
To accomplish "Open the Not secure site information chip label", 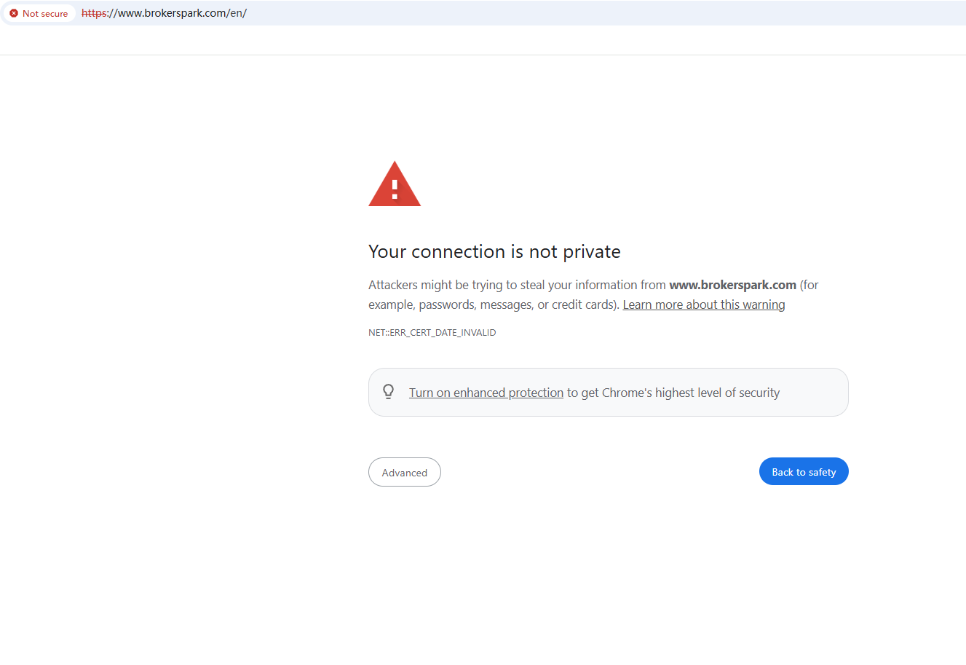I will 45,13.
